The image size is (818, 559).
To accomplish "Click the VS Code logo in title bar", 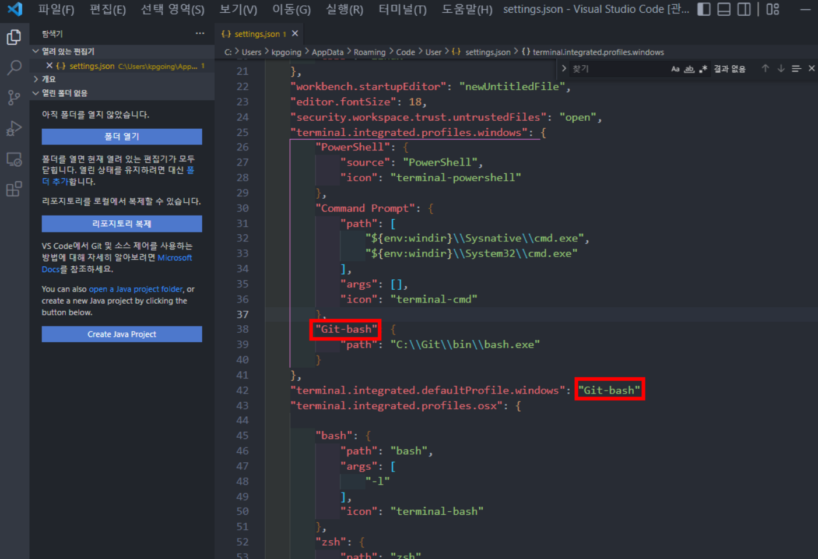I will pos(15,9).
